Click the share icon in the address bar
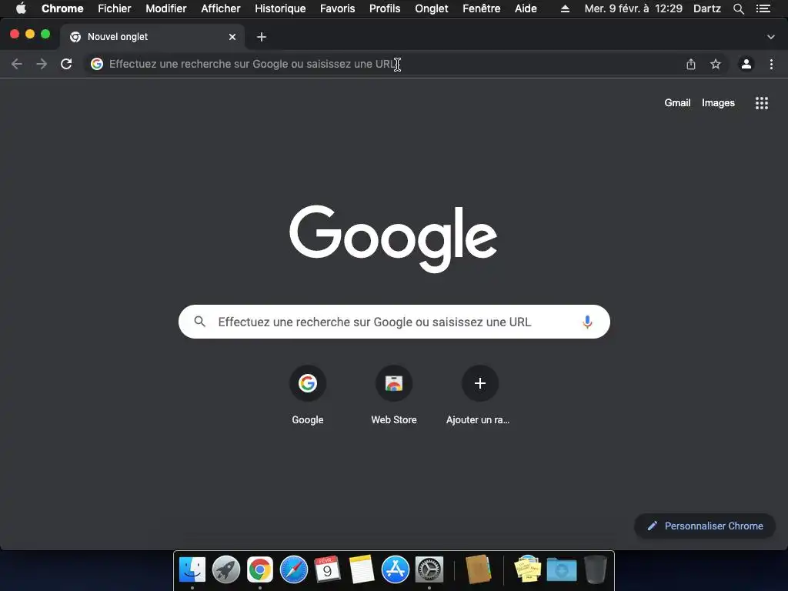 tap(691, 64)
